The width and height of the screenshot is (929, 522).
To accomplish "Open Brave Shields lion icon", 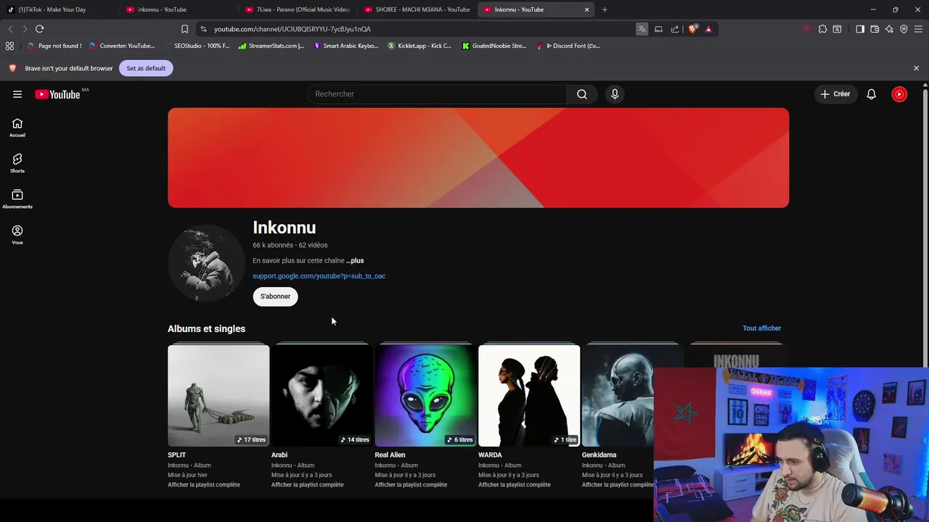I will [x=692, y=29].
